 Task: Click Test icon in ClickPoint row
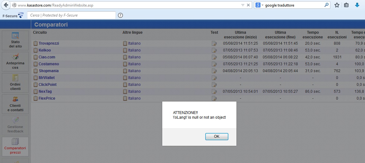pyautogui.click(x=214, y=85)
